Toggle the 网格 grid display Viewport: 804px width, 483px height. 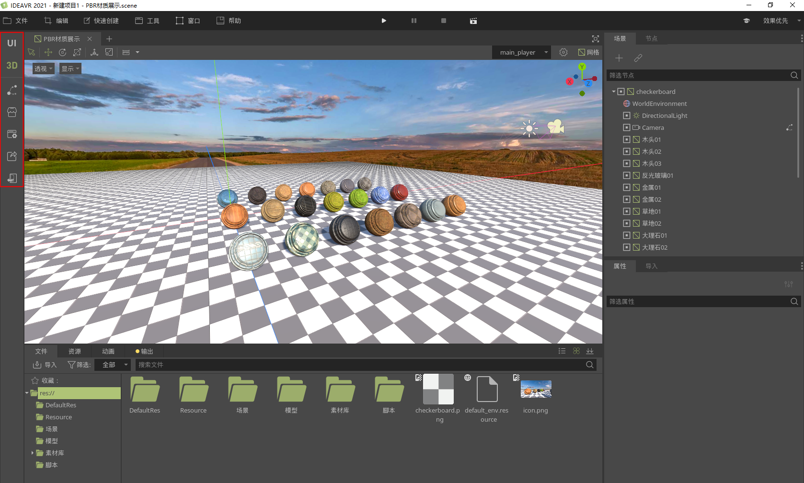(588, 52)
